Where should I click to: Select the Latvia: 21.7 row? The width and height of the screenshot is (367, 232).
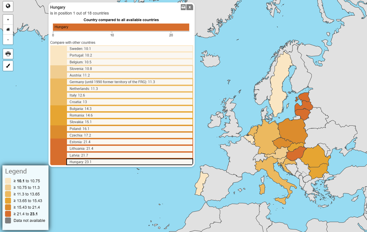[x=130, y=155]
